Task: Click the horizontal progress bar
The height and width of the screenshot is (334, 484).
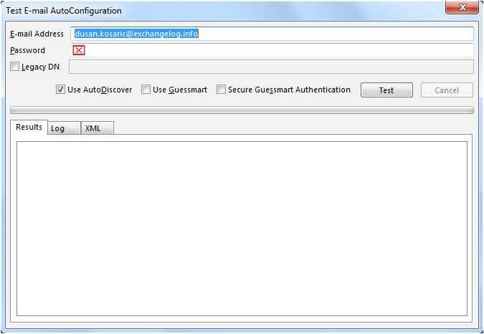Action: tap(242, 110)
